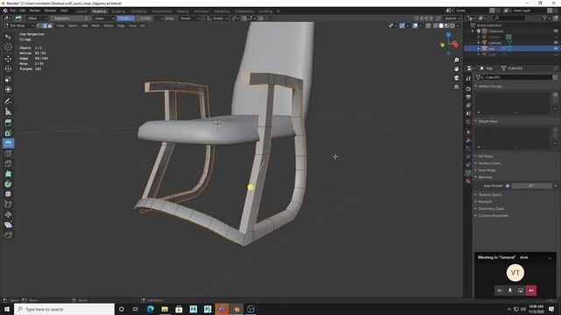Select the Knife tool
561x315 pixels.
click(x=8, y=164)
